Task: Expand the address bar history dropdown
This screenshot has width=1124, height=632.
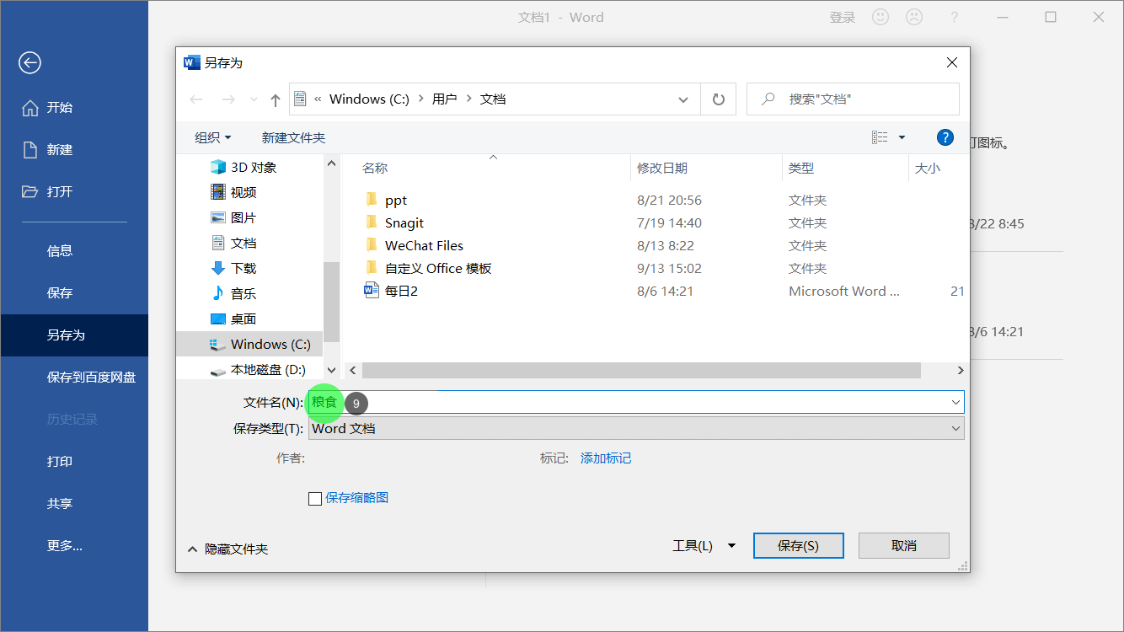Action: pos(683,99)
